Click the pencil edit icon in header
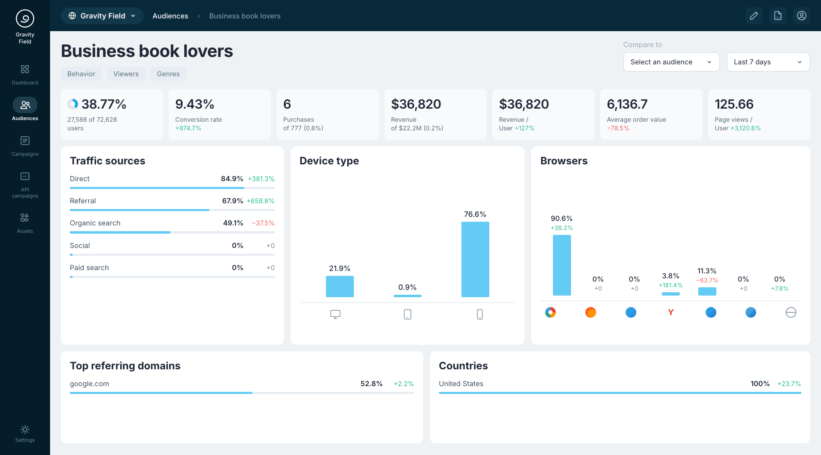 [x=754, y=16]
